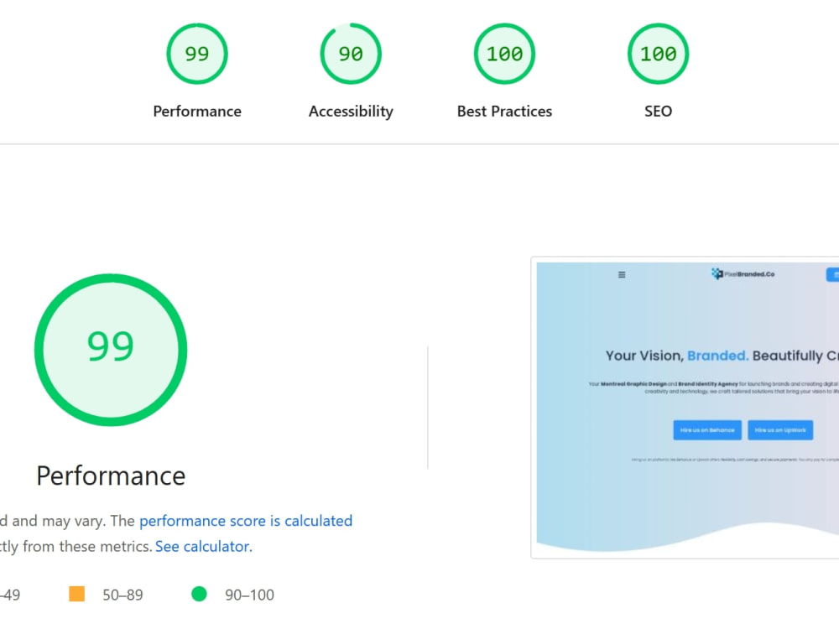Open the 'performance score is calculated' link
This screenshot has width=839, height=629.
246,521
